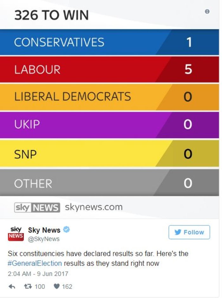Click the skynews.com text in the graphic
222x298 pixels.
94,207
